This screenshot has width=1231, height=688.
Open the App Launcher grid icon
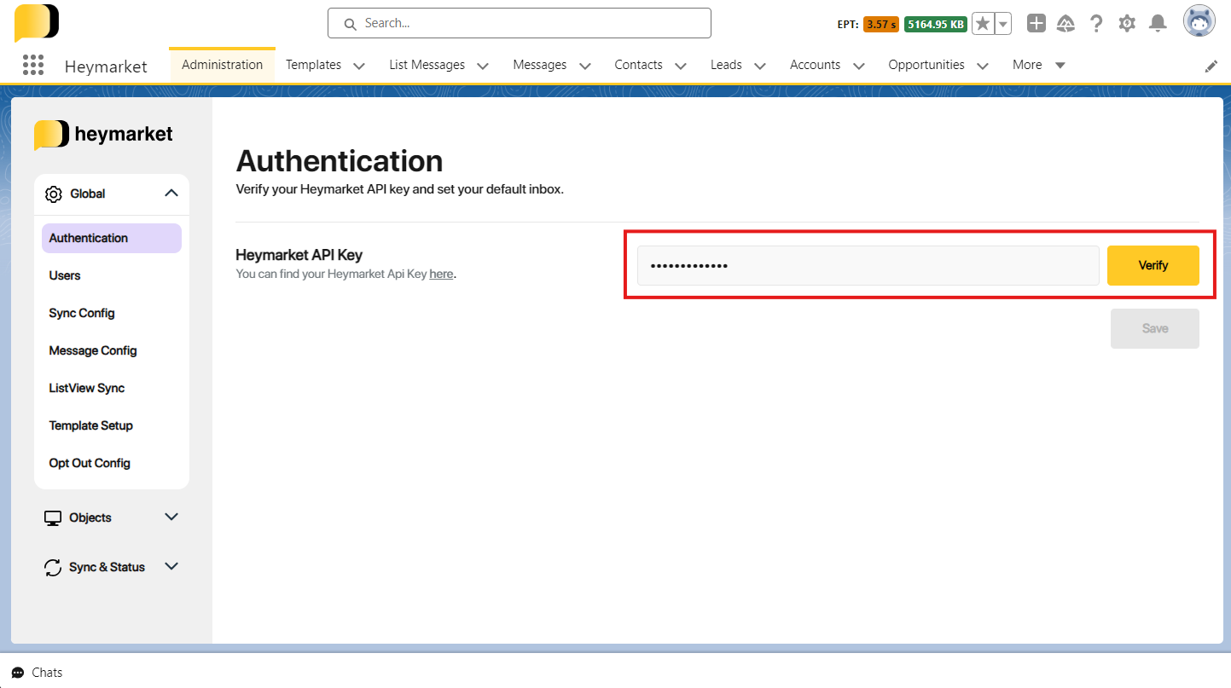(x=33, y=65)
